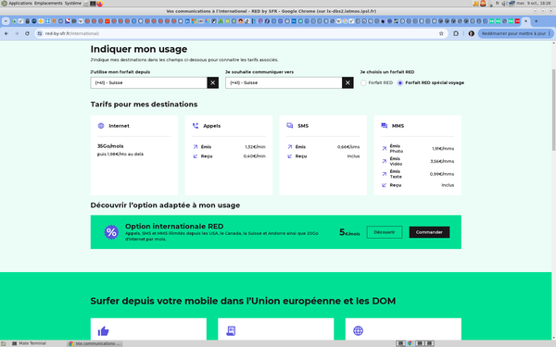Click the '1,32€/min' call rate

pos(255,147)
